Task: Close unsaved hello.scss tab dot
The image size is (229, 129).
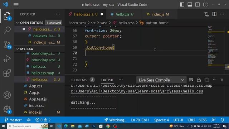Action: pos(102,14)
